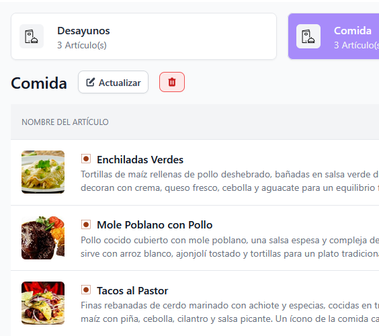This screenshot has height=336, width=379.
Task: Click '3 Artículo(s)' under Comida card
Action: pyautogui.click(x=357, y=45)
